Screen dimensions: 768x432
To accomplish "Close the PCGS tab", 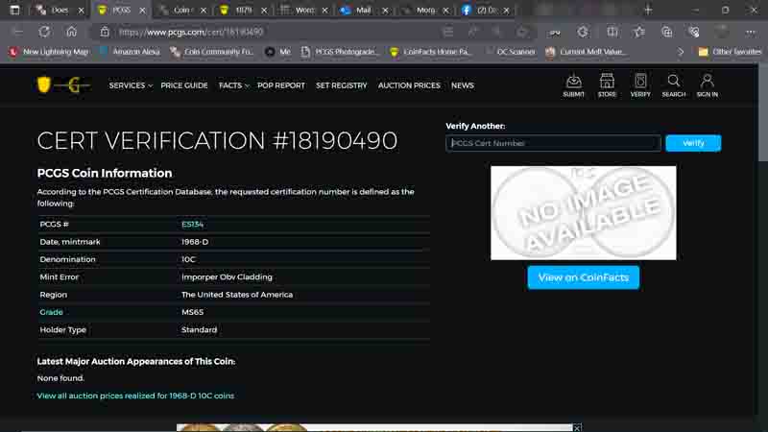I will coord(142,10).
